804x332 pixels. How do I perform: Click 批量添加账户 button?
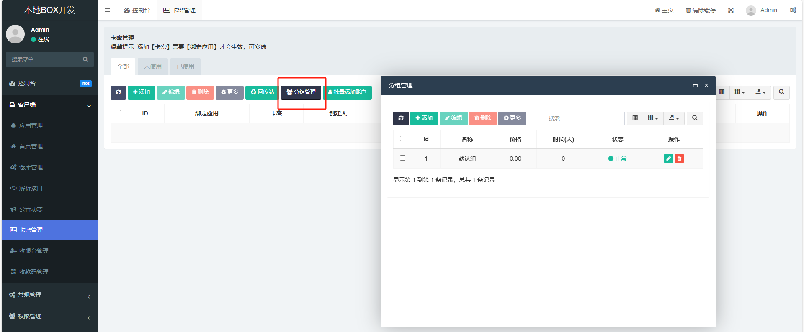[347, 92]
